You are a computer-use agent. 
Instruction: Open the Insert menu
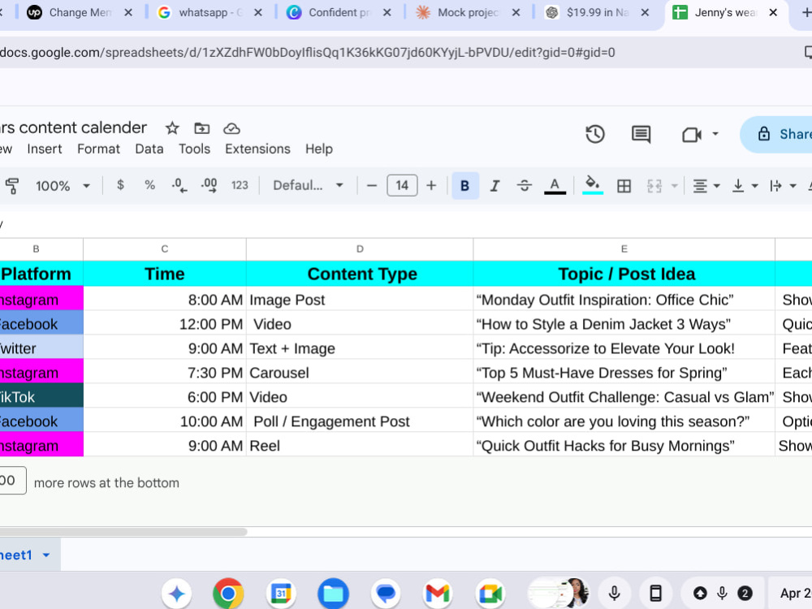[45, 149]
